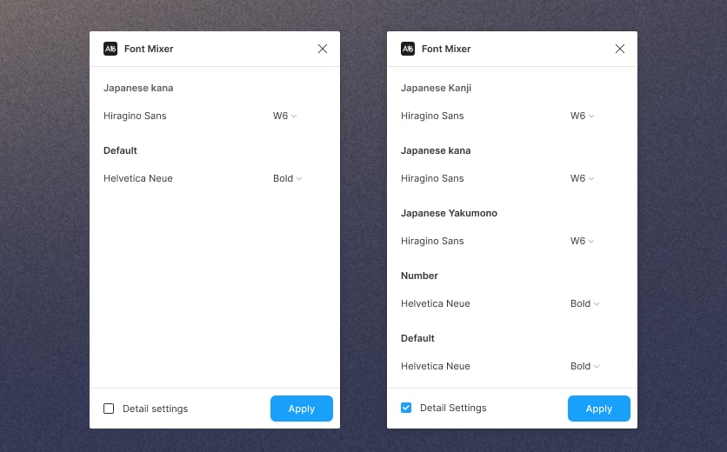The width and height of the screenshot is (727, 452).
Task: Open Japanese kana W6 dropdown in the right dialog
Action: pos(583,178)
